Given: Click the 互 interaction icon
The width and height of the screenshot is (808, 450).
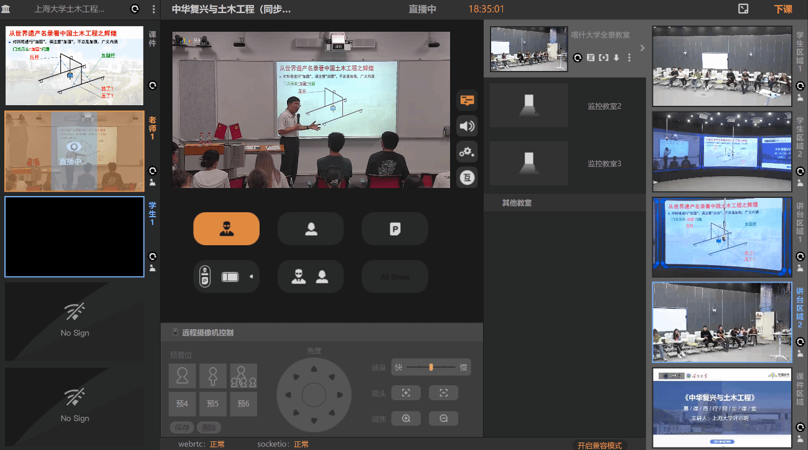Looking at the screenshot, I should (x=467, y=178).
